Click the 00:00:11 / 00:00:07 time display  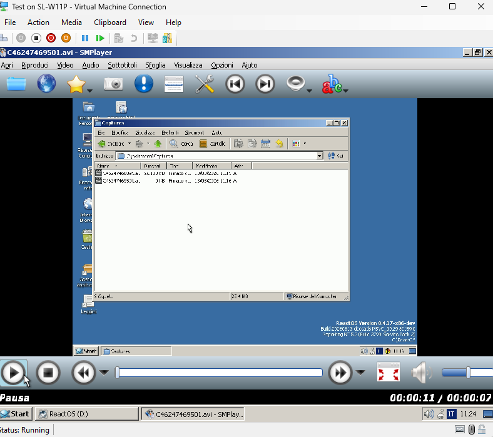pos(440,398)
